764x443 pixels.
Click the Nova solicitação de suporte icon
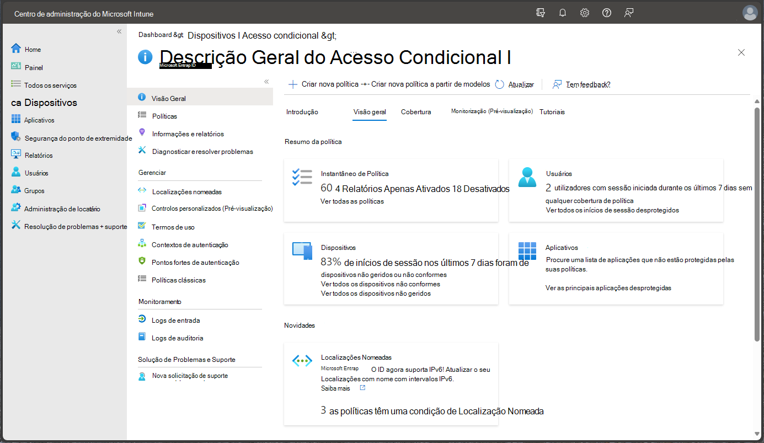coord(142,376)
